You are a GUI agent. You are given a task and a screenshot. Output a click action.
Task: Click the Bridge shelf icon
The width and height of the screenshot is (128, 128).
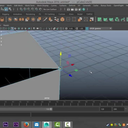pyautogui.click(x=57, y=19)
